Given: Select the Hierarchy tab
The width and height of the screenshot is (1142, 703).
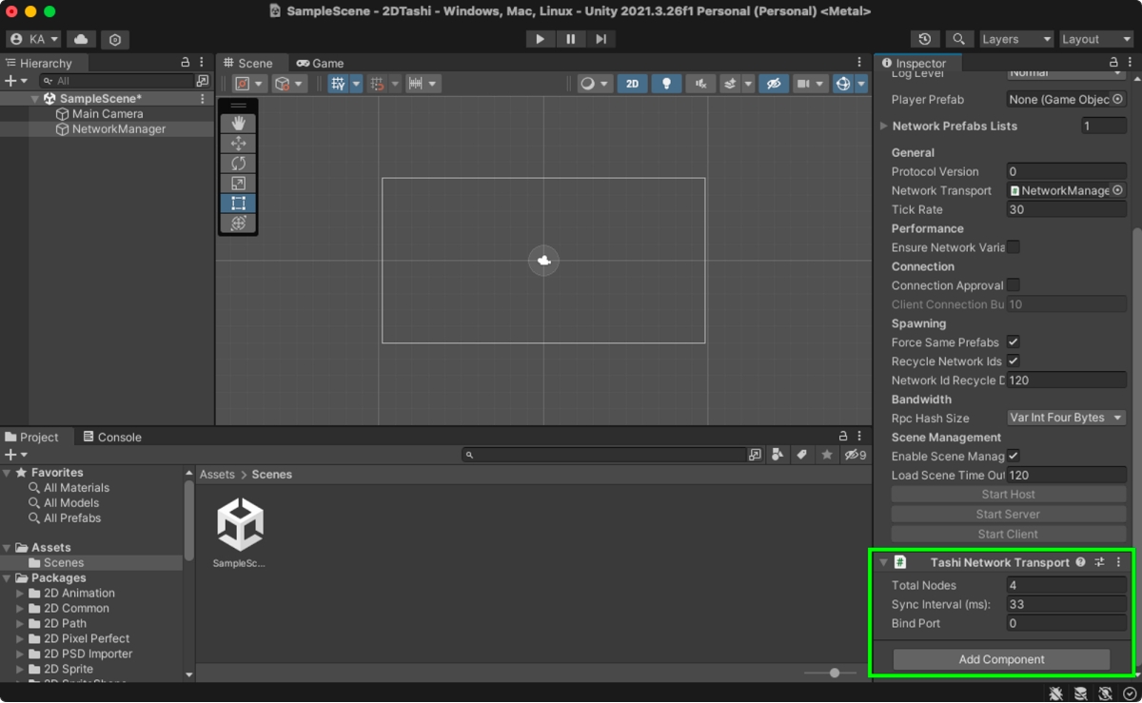Looking at the screenshot, I should pyautogui.click(x=39, y=63).
